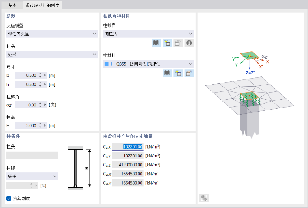Click the 尺寸 label

tap(11, 67)
